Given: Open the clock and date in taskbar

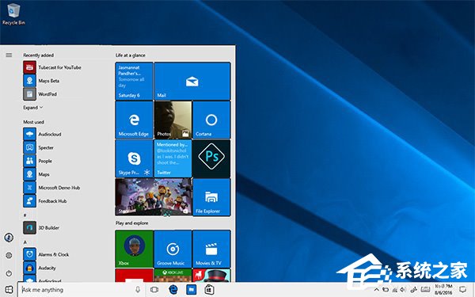Looking at the screenshot, I should click(x=444, y=290).
